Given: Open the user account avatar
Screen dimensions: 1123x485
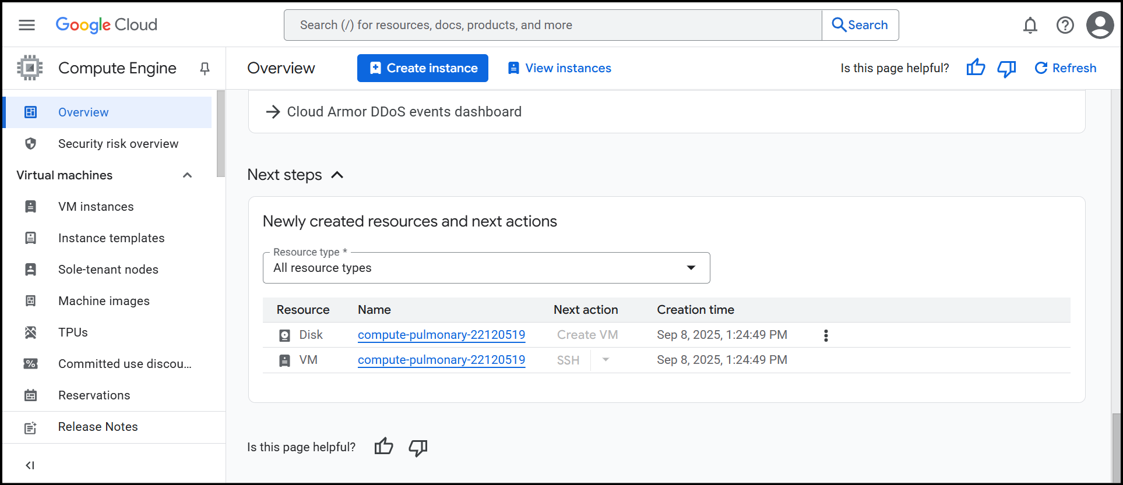Looking at the screenshot, I should [1100, 25].
